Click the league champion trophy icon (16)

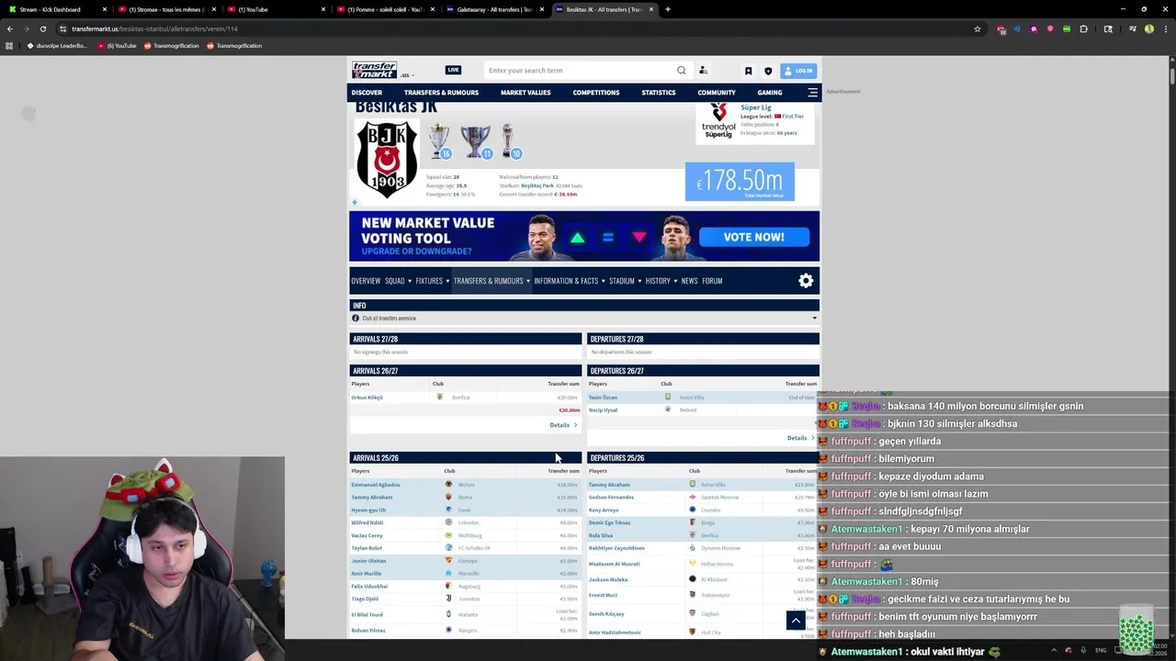[x=439, y=141]
